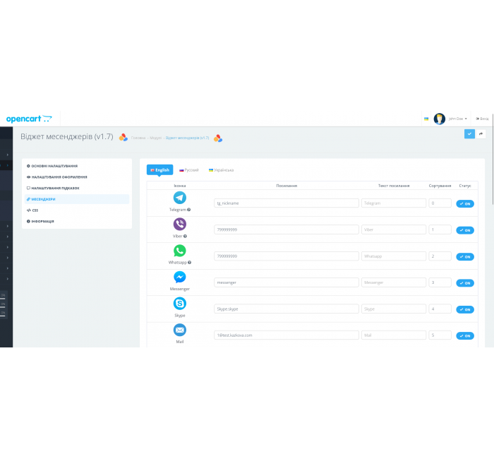This screenshot has height=459, width=494.
Task: Toggle Skype status ON switch
Action: tap(465, 309)
